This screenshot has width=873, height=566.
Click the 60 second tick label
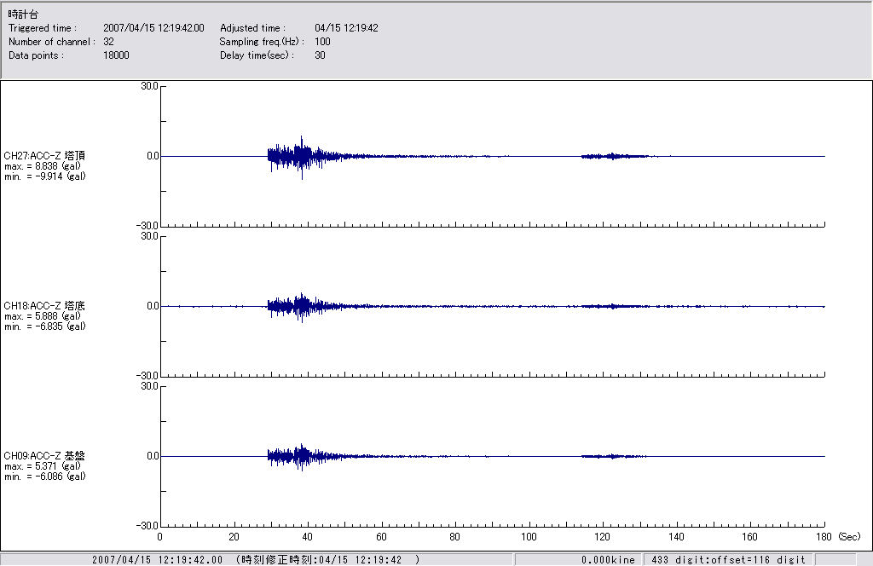pyautogui.click(x=381, y=538)
